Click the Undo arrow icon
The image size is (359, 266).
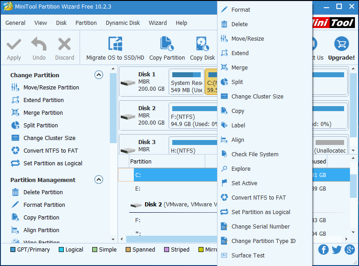coord(39,44)
